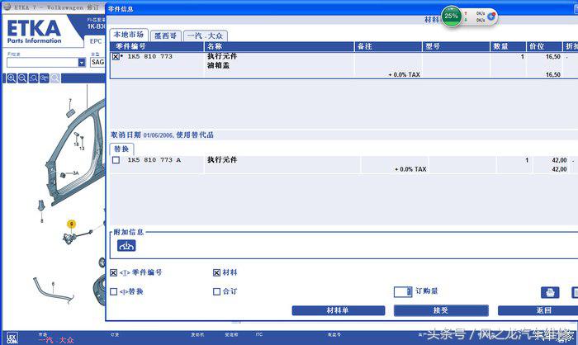Click the greyed-out magnifier icon
The image size is (578, 345).
click(55, 78)
